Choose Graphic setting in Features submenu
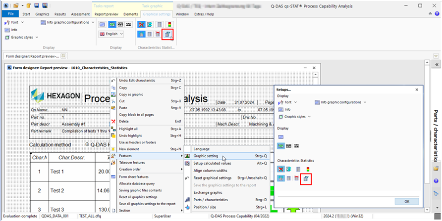The image size is (442, 221). click(x=226, y=156)
